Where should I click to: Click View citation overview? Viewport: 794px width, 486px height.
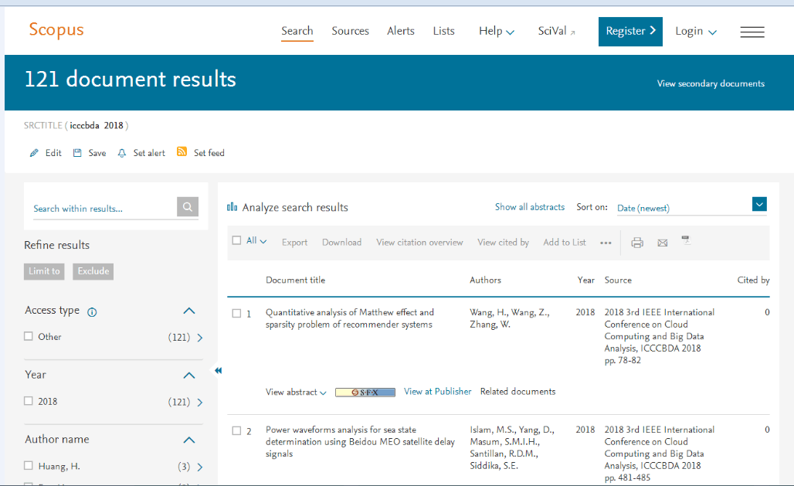tap(420, 243)
